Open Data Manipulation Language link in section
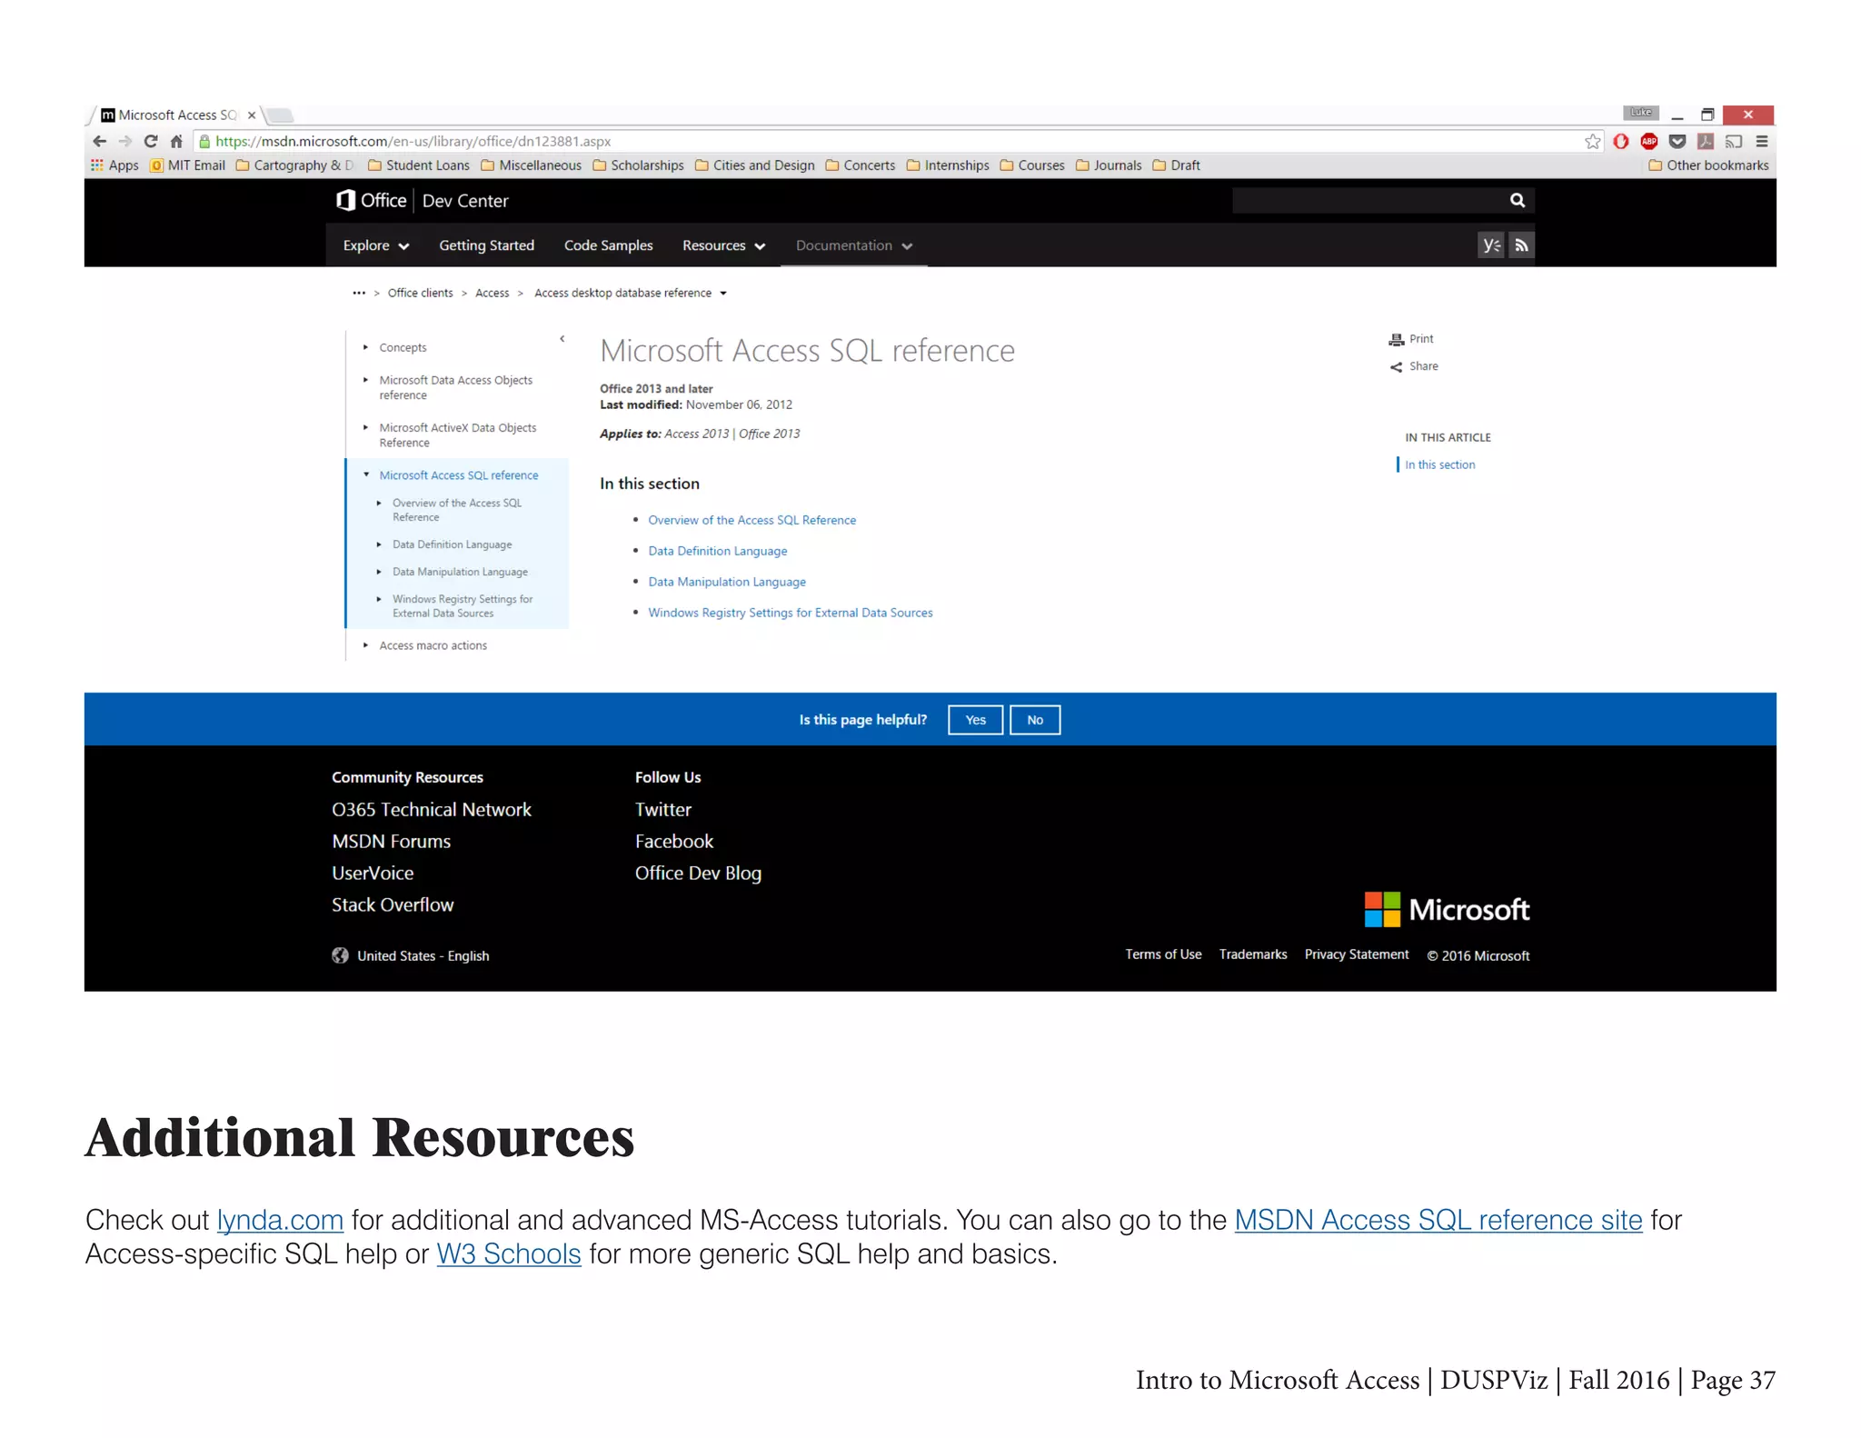Screen dimensions: 1861x1438 tap(726, 582)
